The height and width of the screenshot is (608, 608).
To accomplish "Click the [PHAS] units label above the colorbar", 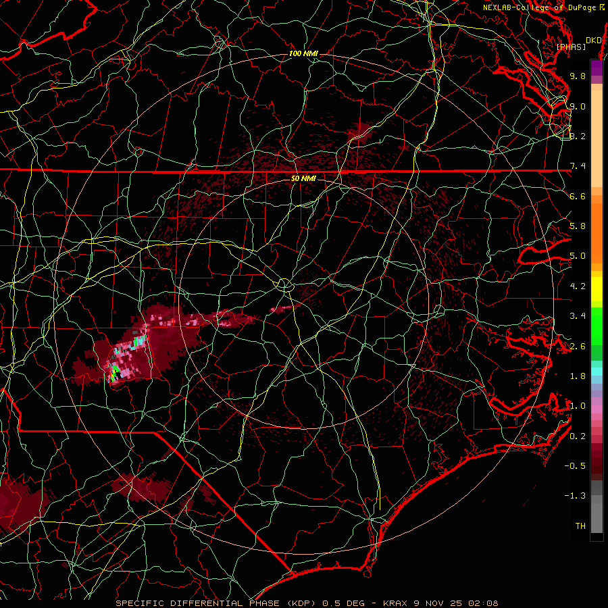I will pos(571,47).
